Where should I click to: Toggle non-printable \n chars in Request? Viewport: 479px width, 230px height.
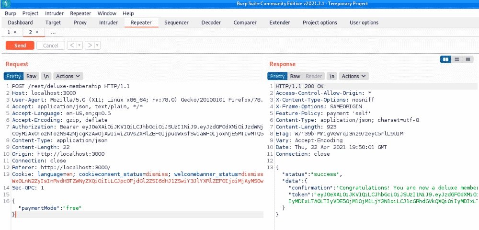(x=46, y=76)
